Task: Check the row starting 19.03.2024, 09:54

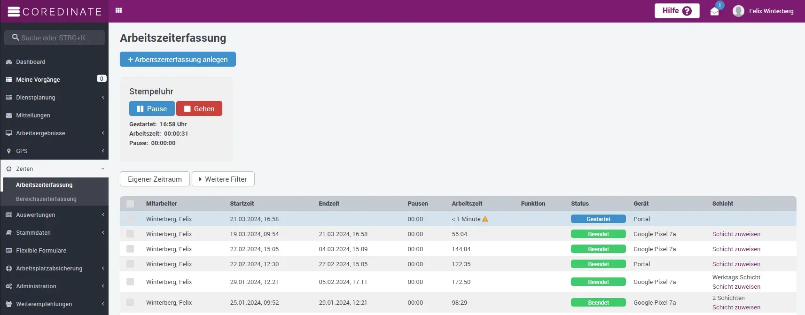Action: point(130,234)
